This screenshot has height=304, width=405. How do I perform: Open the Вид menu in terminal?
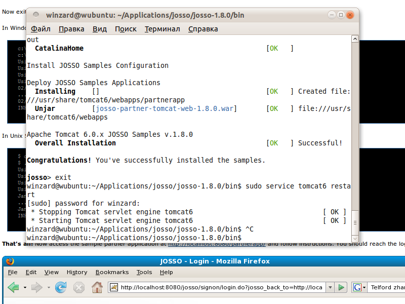coord(99,29)
